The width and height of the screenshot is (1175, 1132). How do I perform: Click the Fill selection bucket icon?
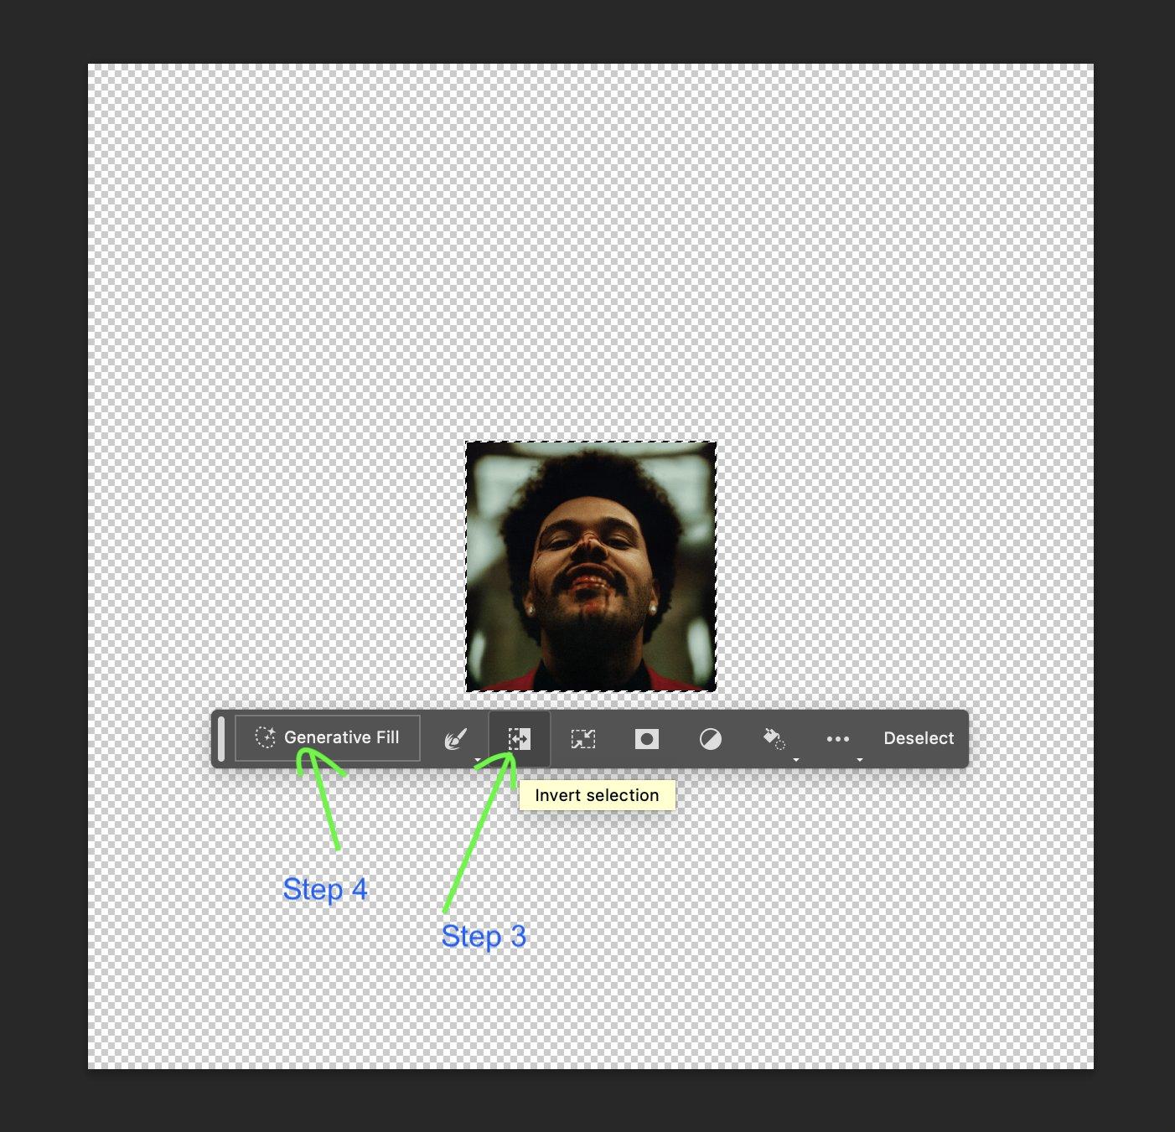pyautogui.click(x=774, y=739)
